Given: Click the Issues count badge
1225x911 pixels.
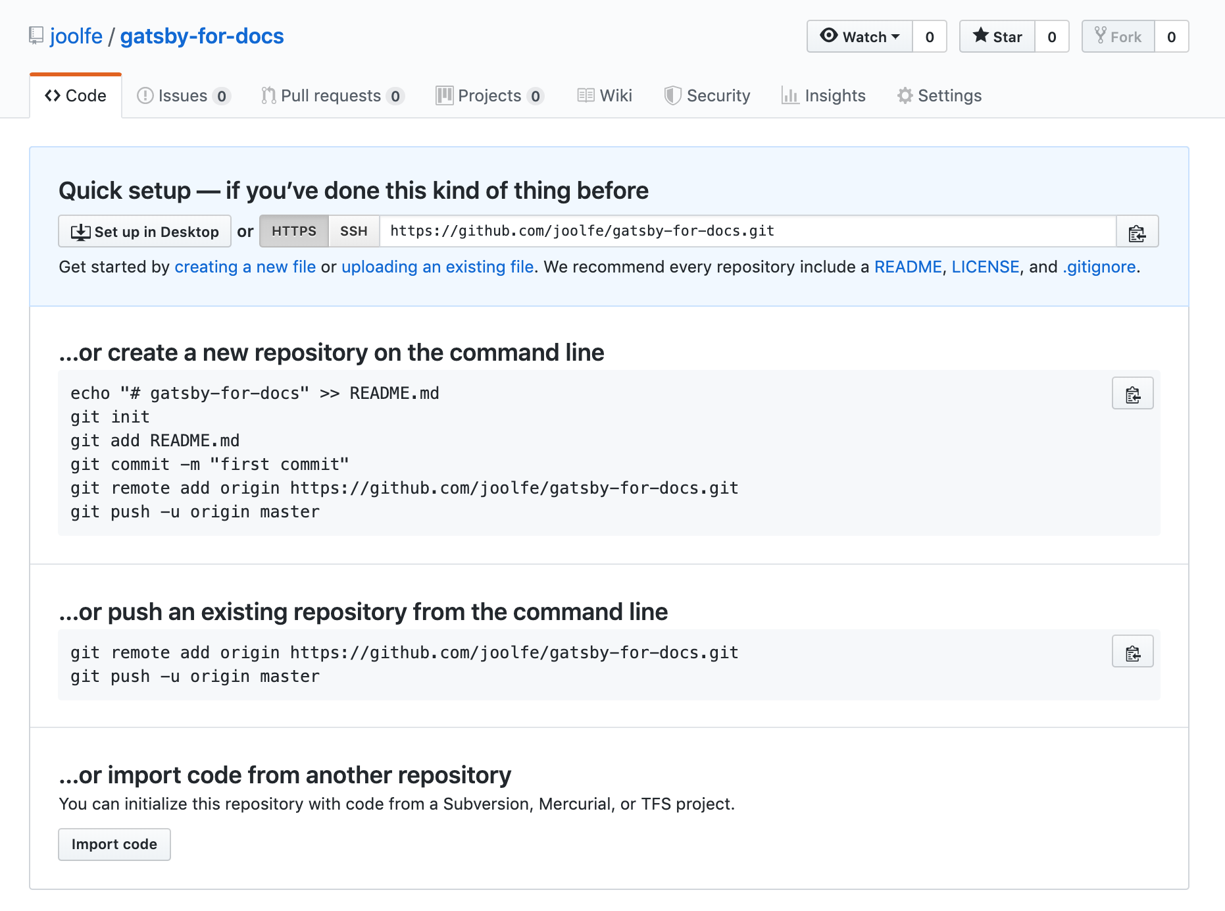Looking at the screenshot, I should click(222, 97).
